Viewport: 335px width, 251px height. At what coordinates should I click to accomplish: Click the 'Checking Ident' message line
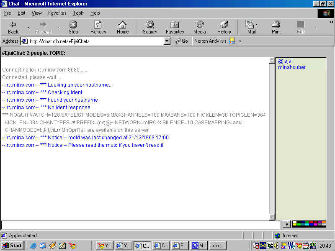click(42, 92)
